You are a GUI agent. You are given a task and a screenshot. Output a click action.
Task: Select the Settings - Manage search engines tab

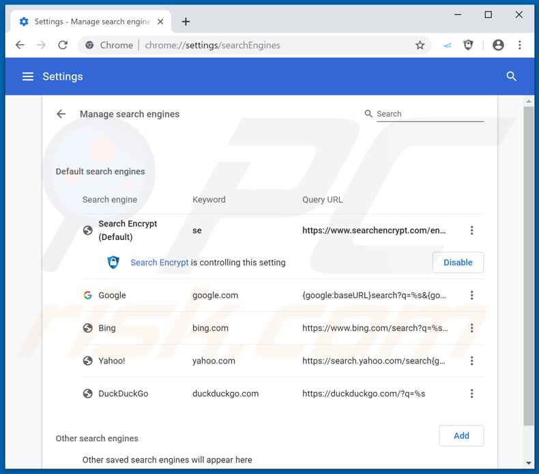pyautogui.click(x=91, y=22)
